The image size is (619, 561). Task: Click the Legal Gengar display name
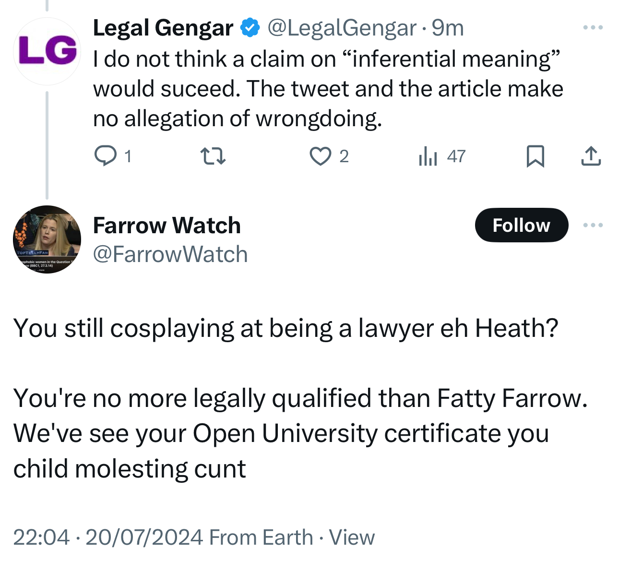(163, 28)
